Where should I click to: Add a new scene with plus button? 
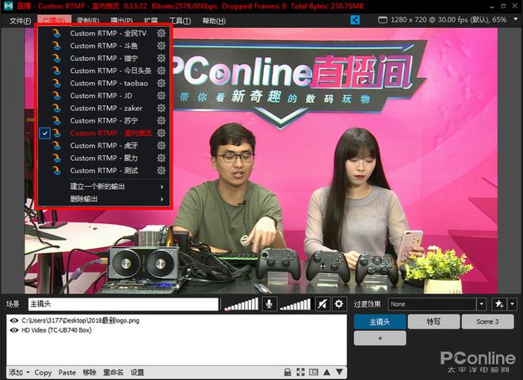coord(380,338)
